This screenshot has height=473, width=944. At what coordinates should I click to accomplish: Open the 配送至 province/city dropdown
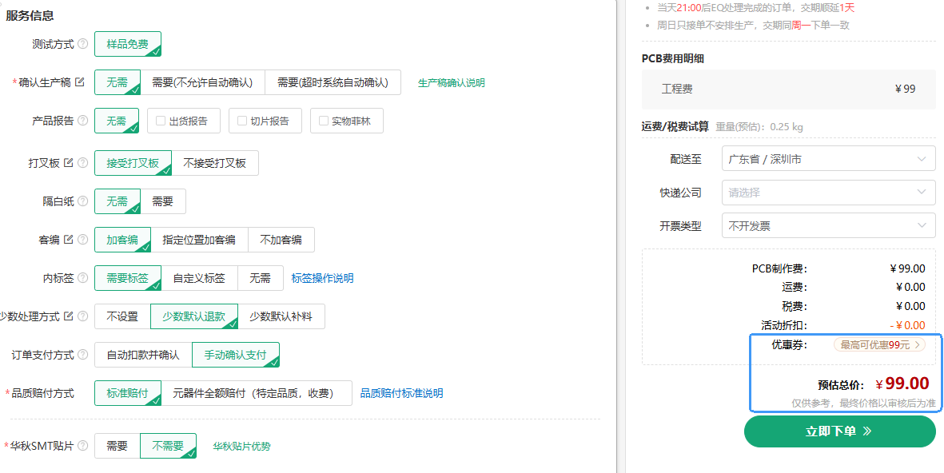(x=828, y=158)
